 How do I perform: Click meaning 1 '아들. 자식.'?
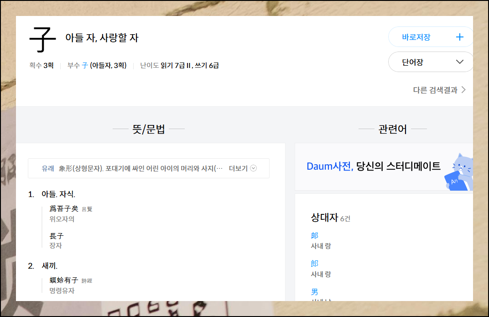tap(58, 194)
